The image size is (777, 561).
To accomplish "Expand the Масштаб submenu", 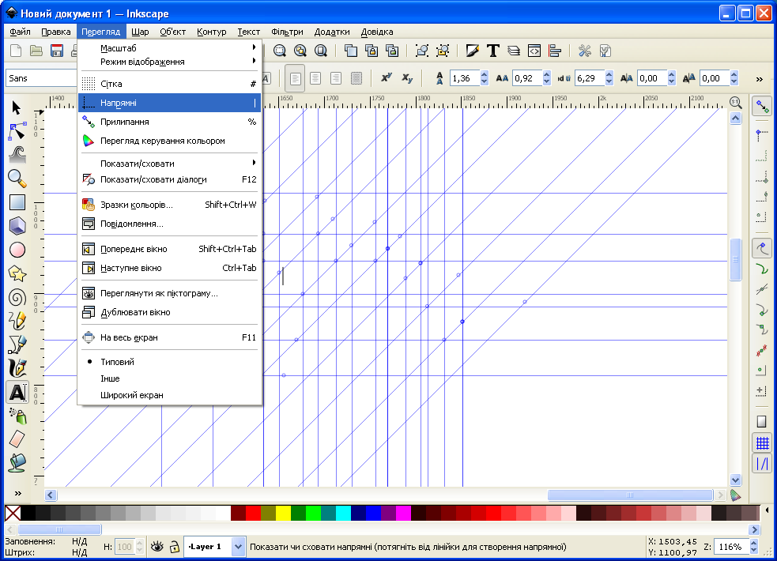I will (x=169, y=48).
